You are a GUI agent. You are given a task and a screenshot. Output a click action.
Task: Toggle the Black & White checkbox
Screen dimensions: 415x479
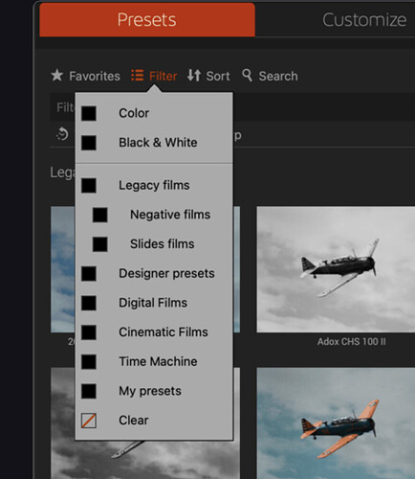click(89, 143)
